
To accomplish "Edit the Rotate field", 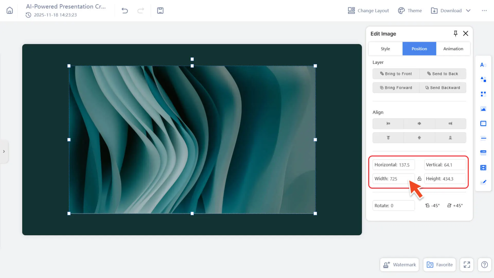I will [x=394, y=205].
